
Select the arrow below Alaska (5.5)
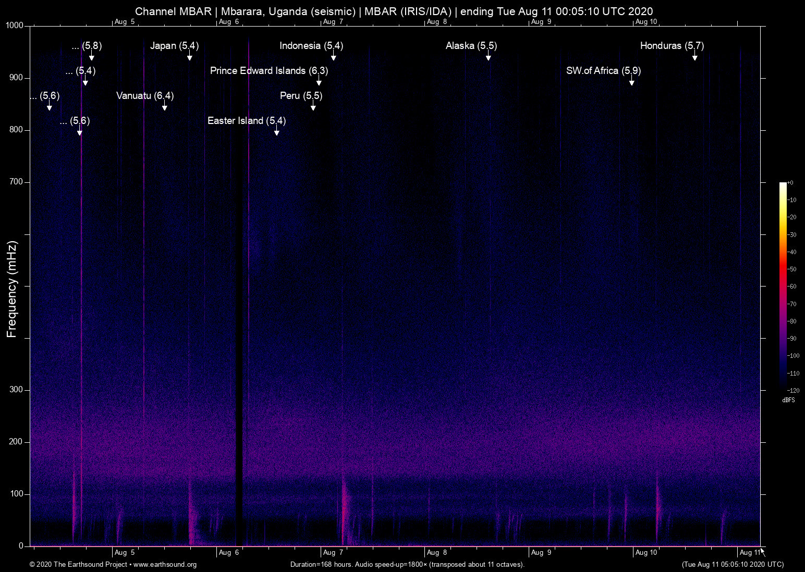tap(489, 57)
